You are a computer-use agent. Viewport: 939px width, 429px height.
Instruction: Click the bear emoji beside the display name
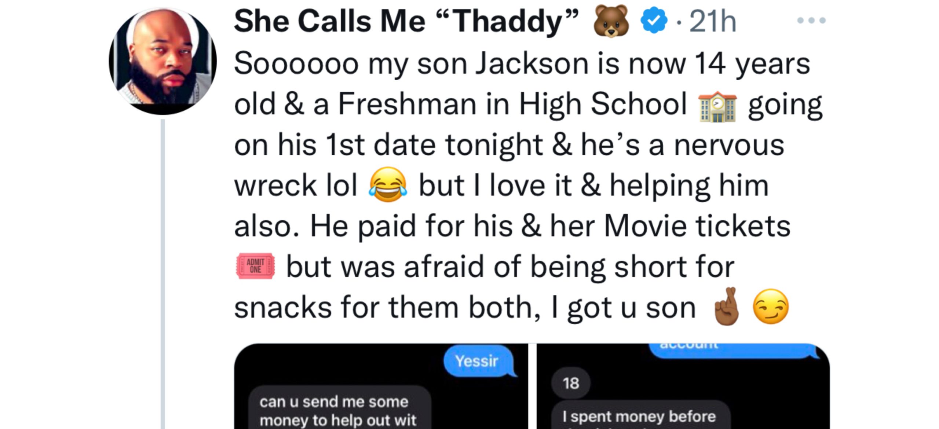pyautogui.click(x=611, y=21)
